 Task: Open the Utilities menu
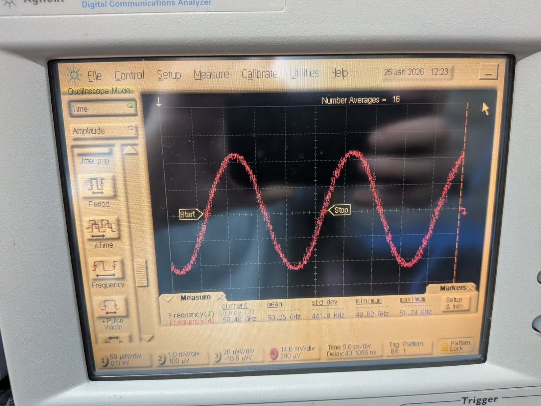[304, 73]
